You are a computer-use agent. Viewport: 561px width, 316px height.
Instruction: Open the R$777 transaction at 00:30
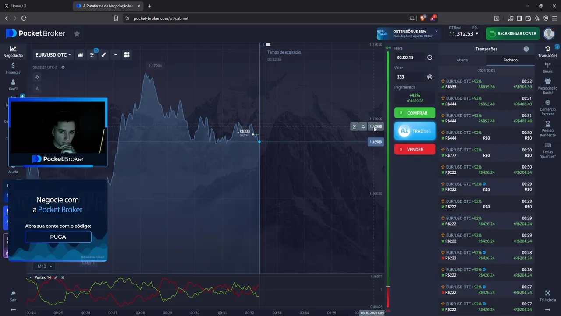tap(486, 153)
